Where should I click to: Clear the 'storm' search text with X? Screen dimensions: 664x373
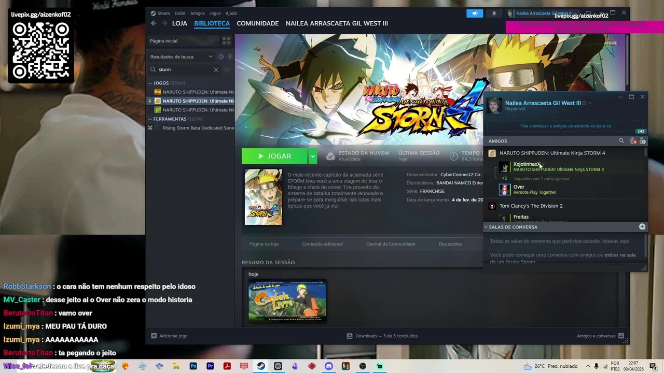pyautogui.click(x=216, y=69)
